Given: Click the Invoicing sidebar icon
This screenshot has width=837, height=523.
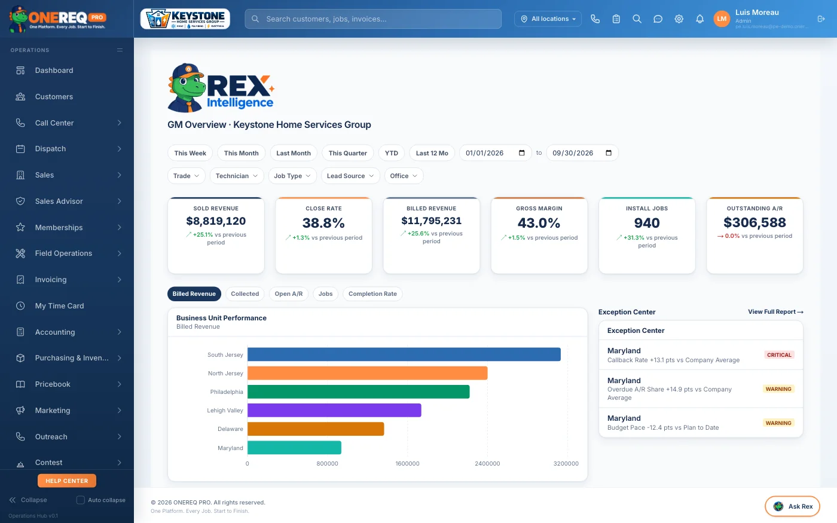Looking at the screenshot, I should tap(20, 280).
